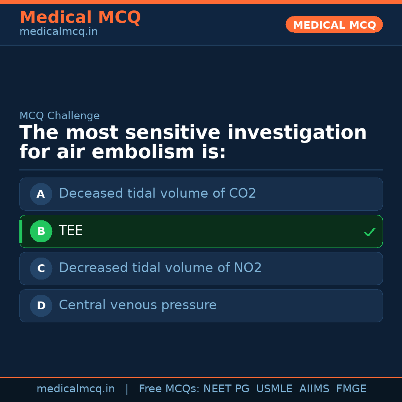Click the MCQ Challenge label
The image size is (402, 402).
coord(60,116)
